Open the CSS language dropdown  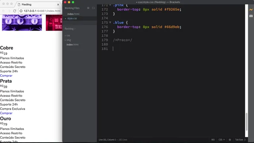tap(221, 139)
